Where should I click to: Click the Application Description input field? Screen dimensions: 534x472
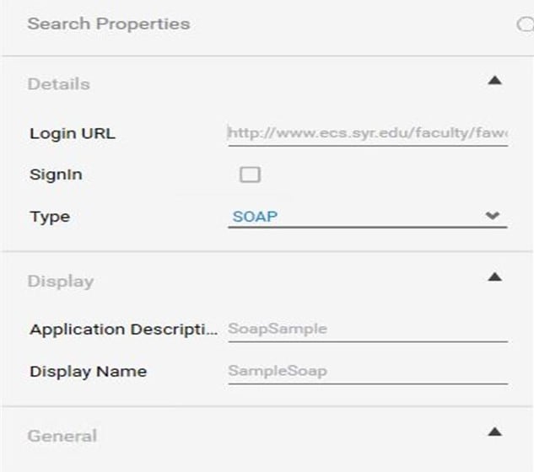coord(367,329)
